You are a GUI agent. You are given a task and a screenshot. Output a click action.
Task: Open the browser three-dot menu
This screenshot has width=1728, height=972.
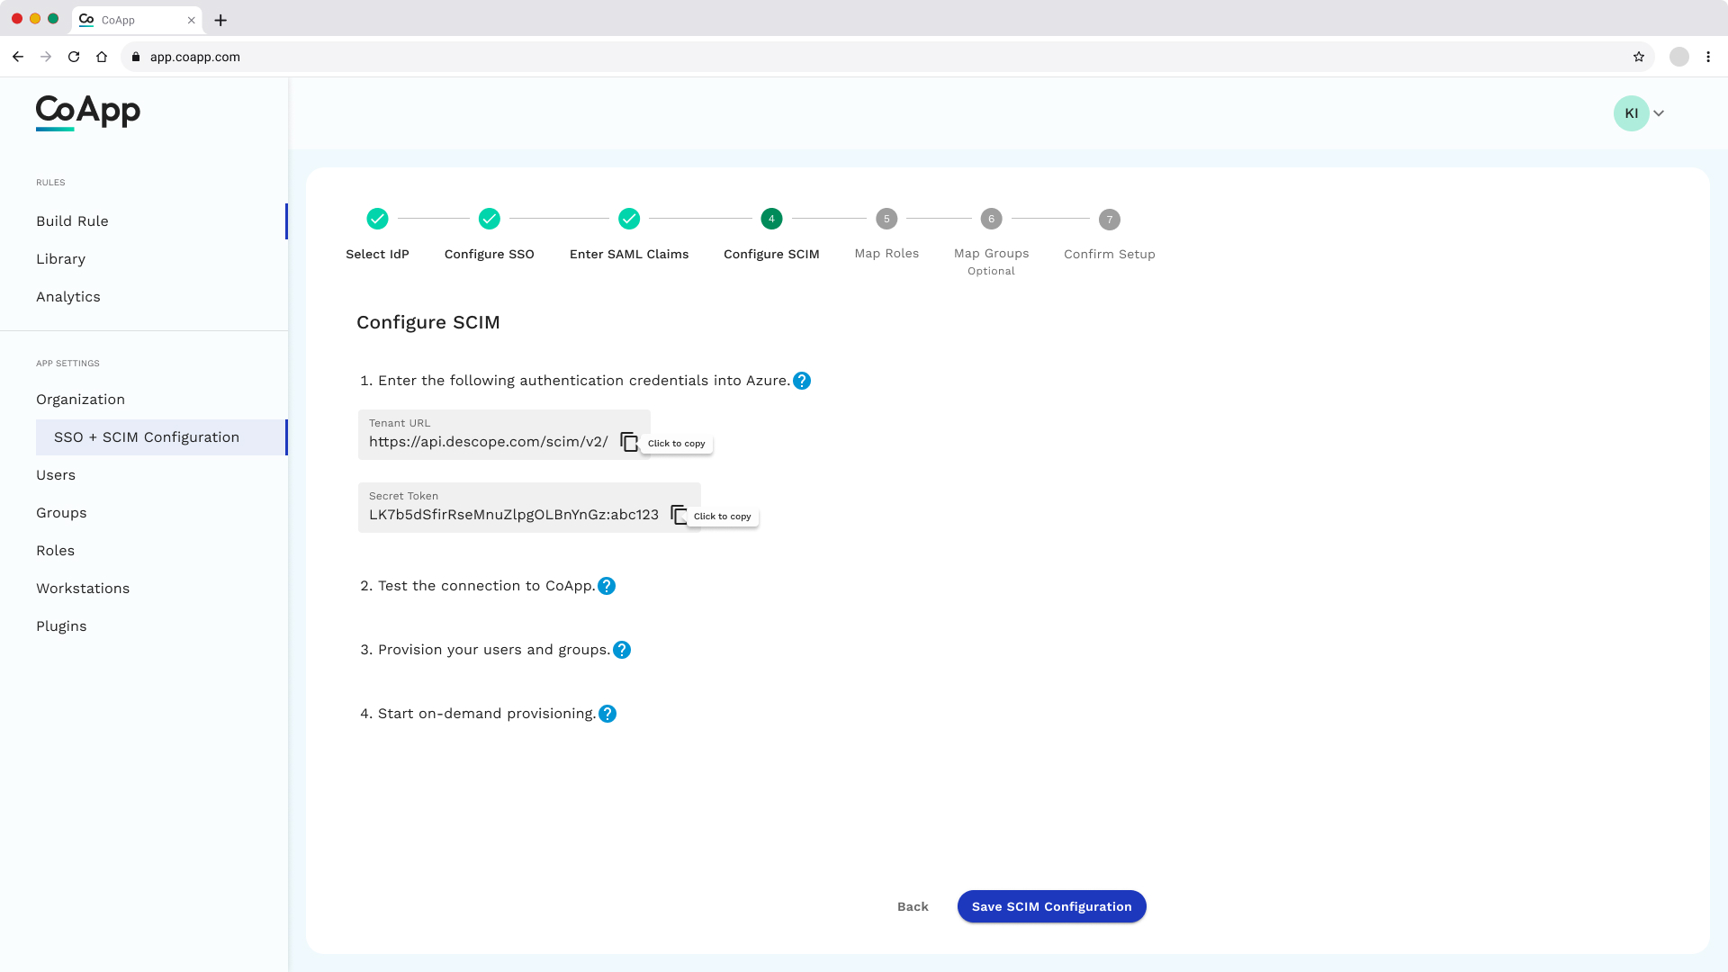[x=1708, y=57]
